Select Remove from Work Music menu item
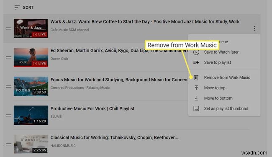 224,77
